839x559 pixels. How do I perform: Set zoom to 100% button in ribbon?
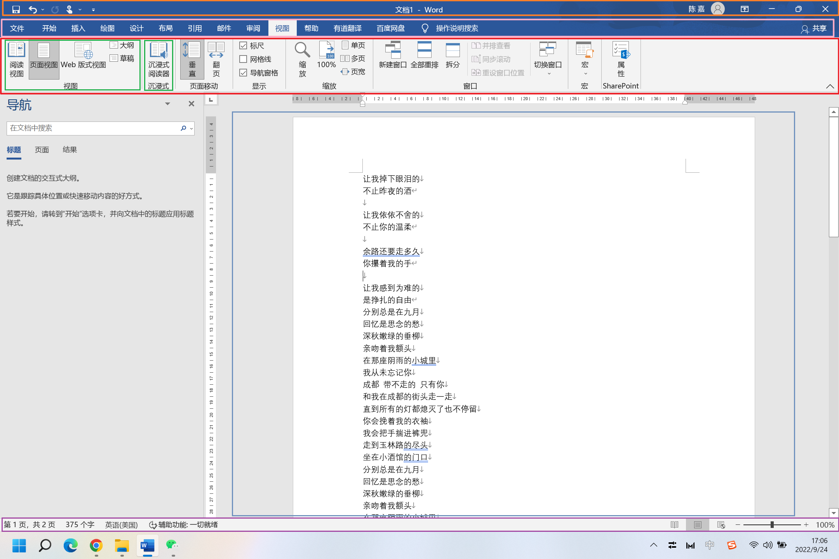pos(326,55)
